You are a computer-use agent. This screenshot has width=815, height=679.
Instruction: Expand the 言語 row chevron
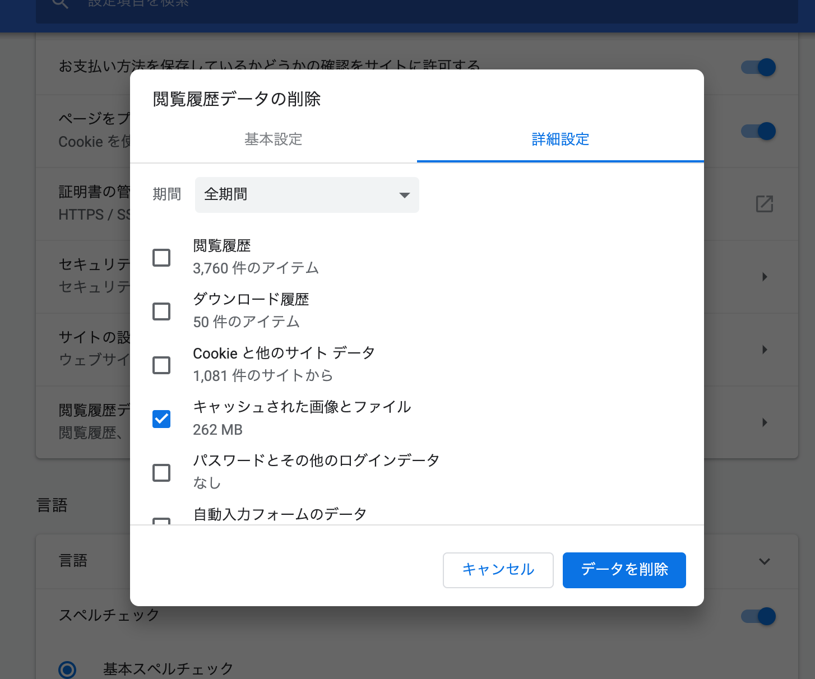tap(765, 561)
